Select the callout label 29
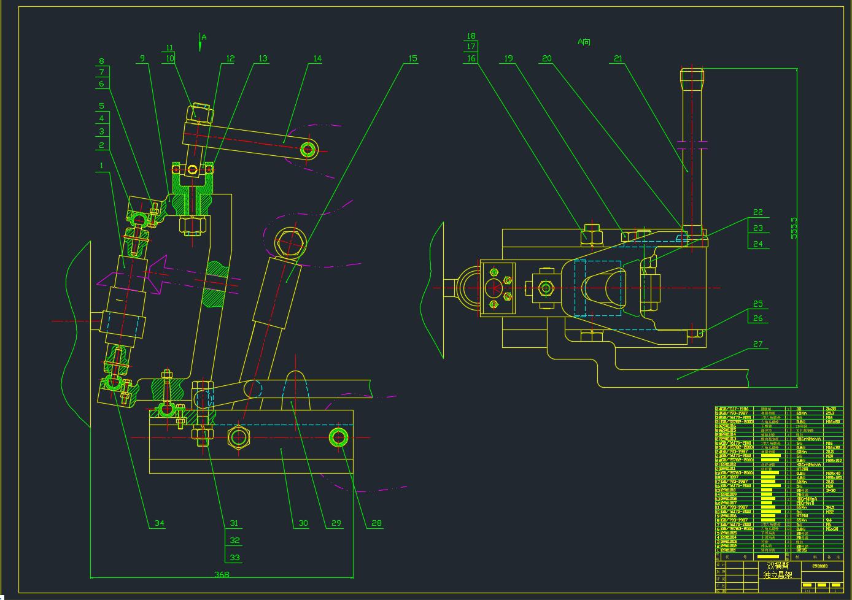This screenshot has height=600, width=852. click(336, 523)
